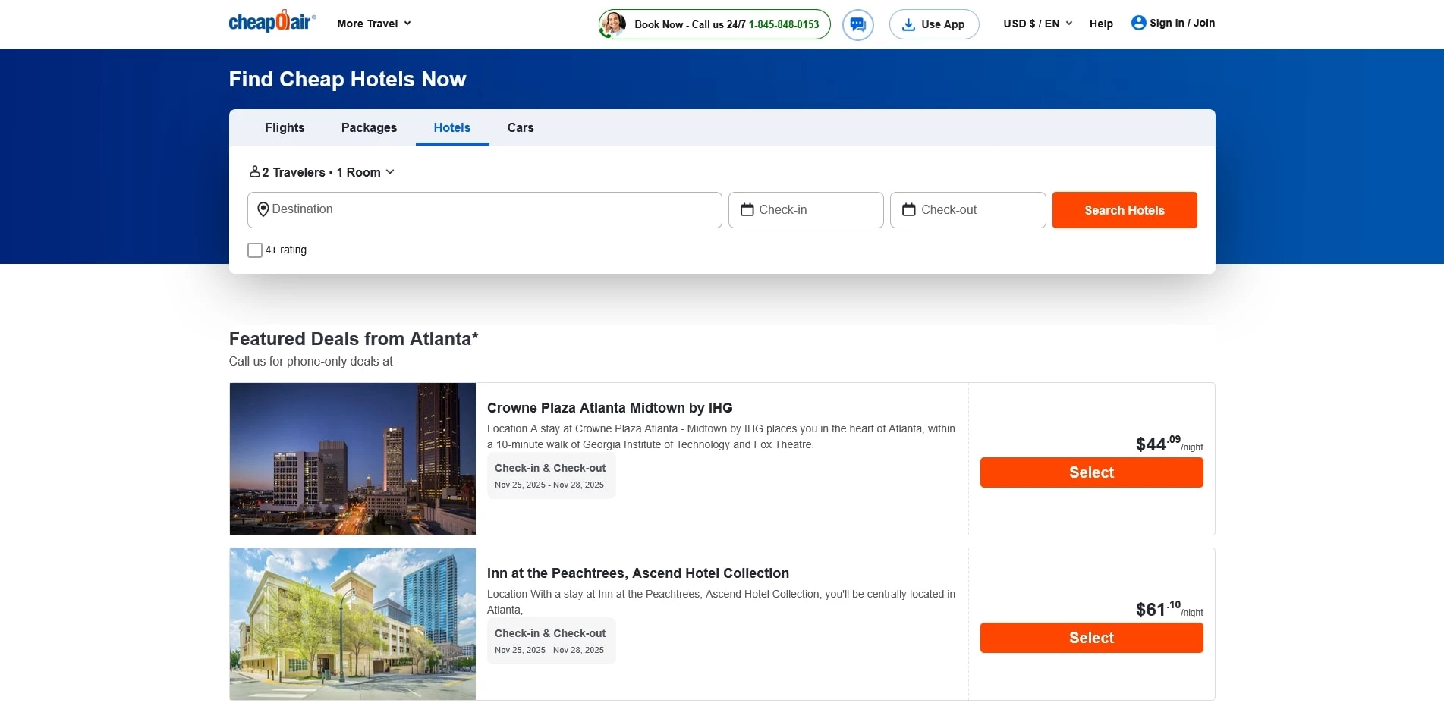1444x703 pixels.
Task: Expand the More Travel menu
Action: 373,24
